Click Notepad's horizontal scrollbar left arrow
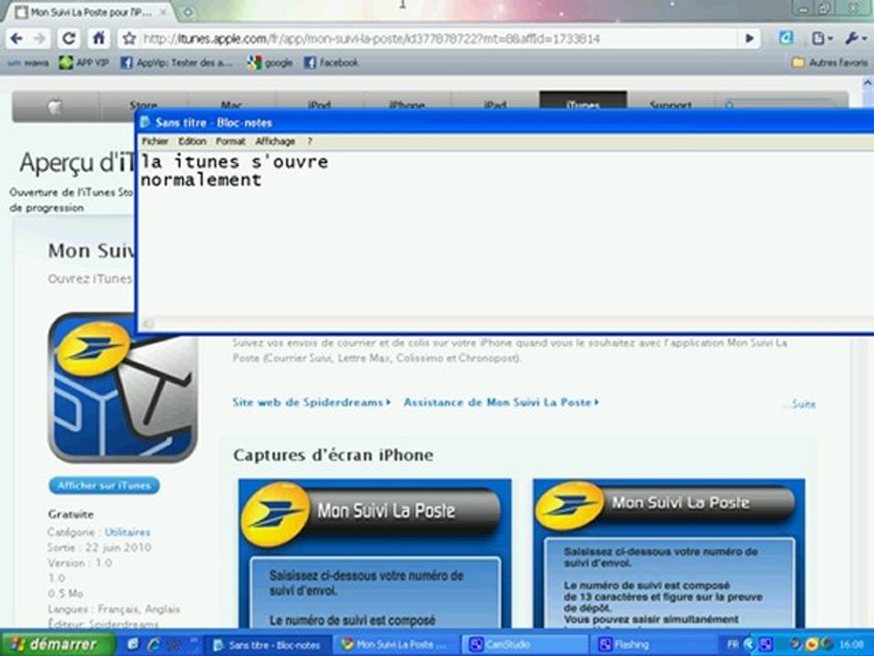This screenshot has height=656, width=874. pyautogui.click(x=147, y=323)
